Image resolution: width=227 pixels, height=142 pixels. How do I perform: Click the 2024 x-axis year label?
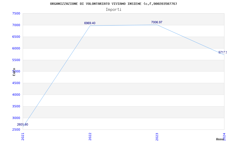click(224, 137)
